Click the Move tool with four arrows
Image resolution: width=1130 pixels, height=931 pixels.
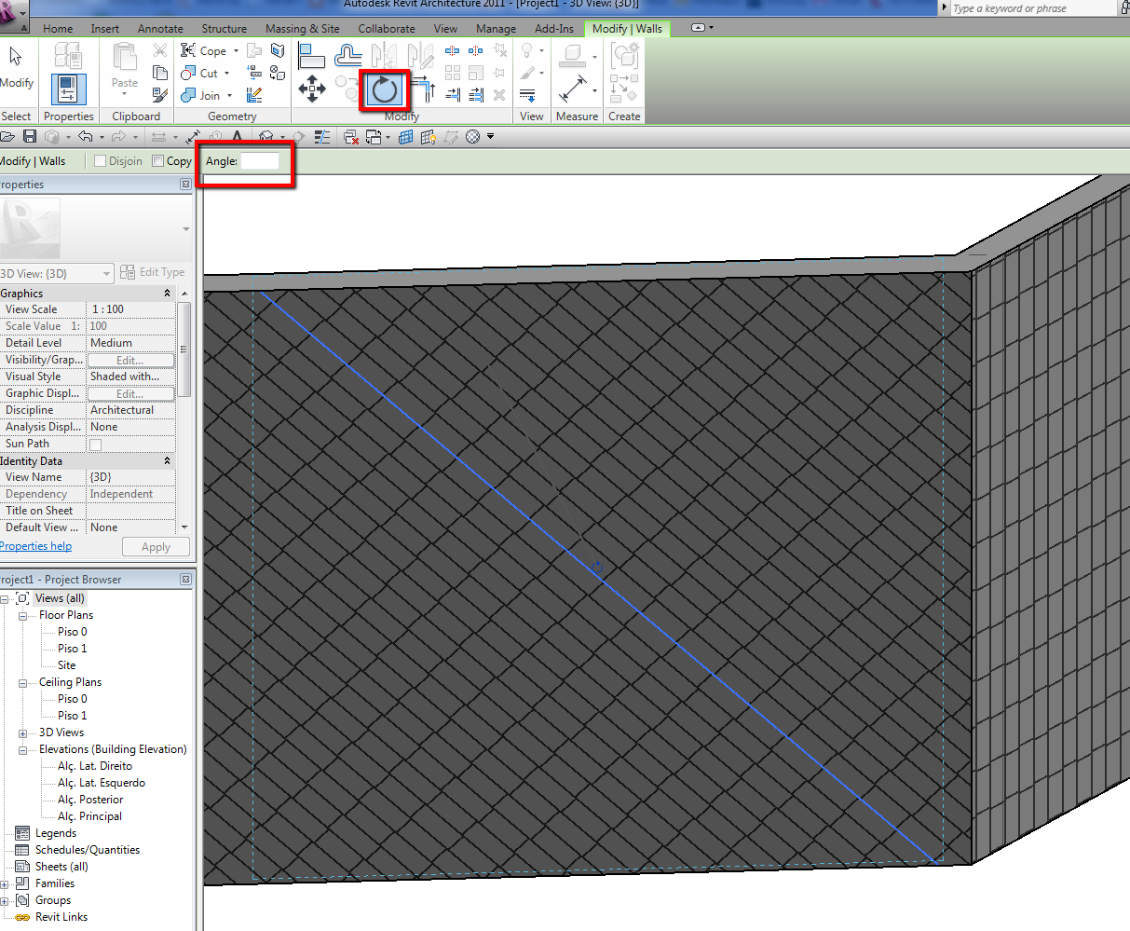pos(311,90)
